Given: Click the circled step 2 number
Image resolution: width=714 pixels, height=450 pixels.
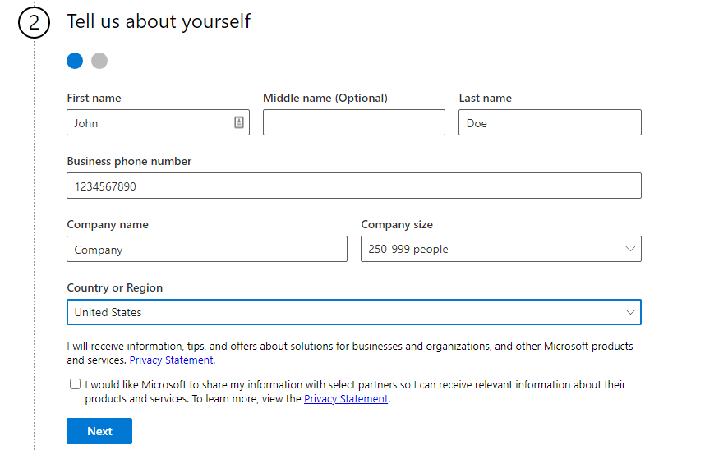Looking at the screenshot, I should 35,22.
